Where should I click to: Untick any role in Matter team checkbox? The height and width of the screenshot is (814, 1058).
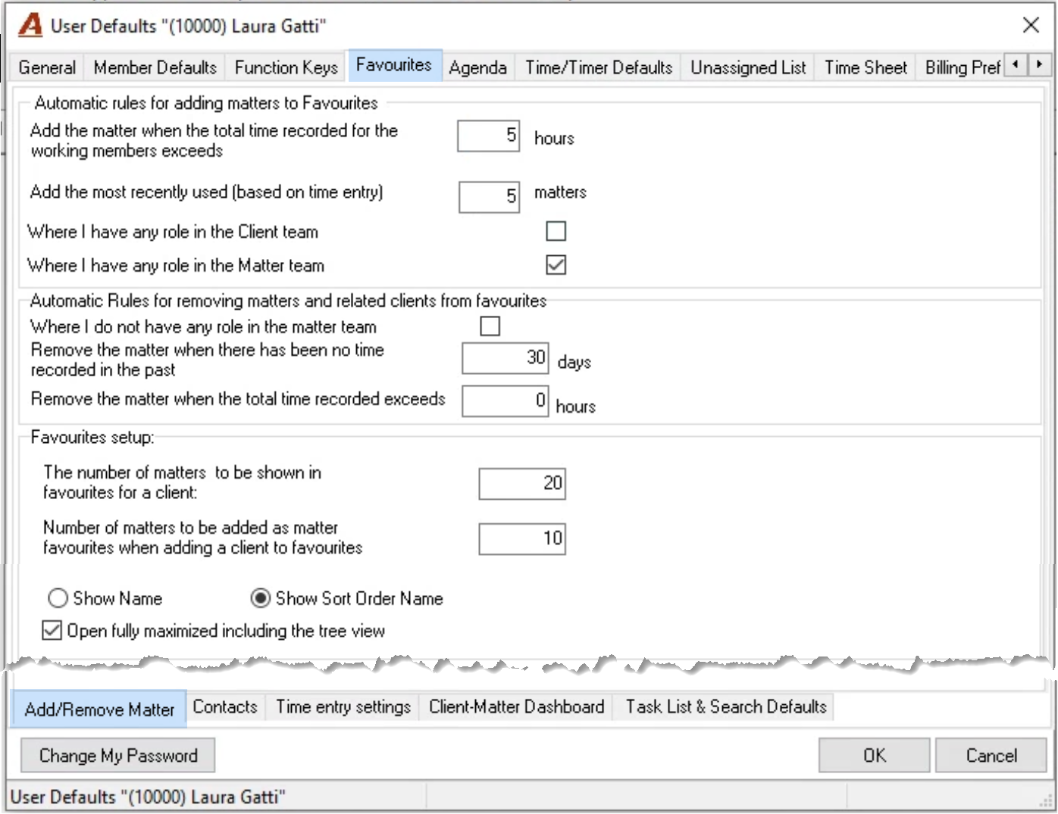556,265
